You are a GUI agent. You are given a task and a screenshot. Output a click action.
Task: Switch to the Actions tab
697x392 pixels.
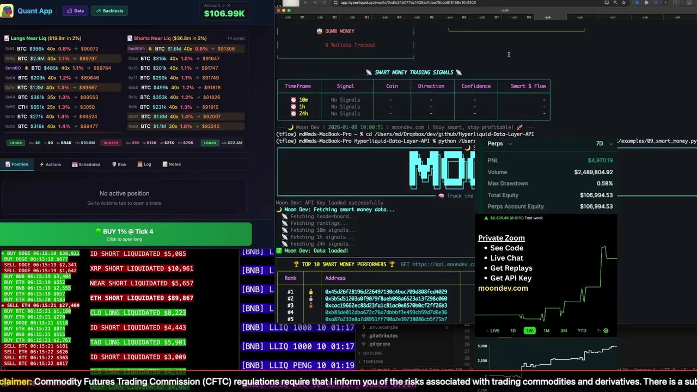point(50,164)
